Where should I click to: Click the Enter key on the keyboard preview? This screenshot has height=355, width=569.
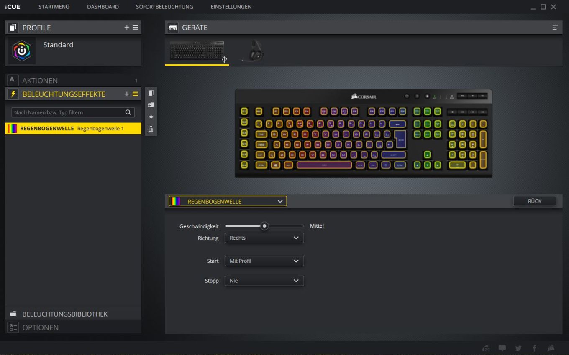(400, 139)
